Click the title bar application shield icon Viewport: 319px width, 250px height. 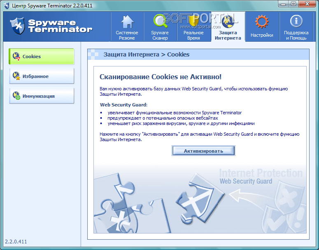pos(7,5)
